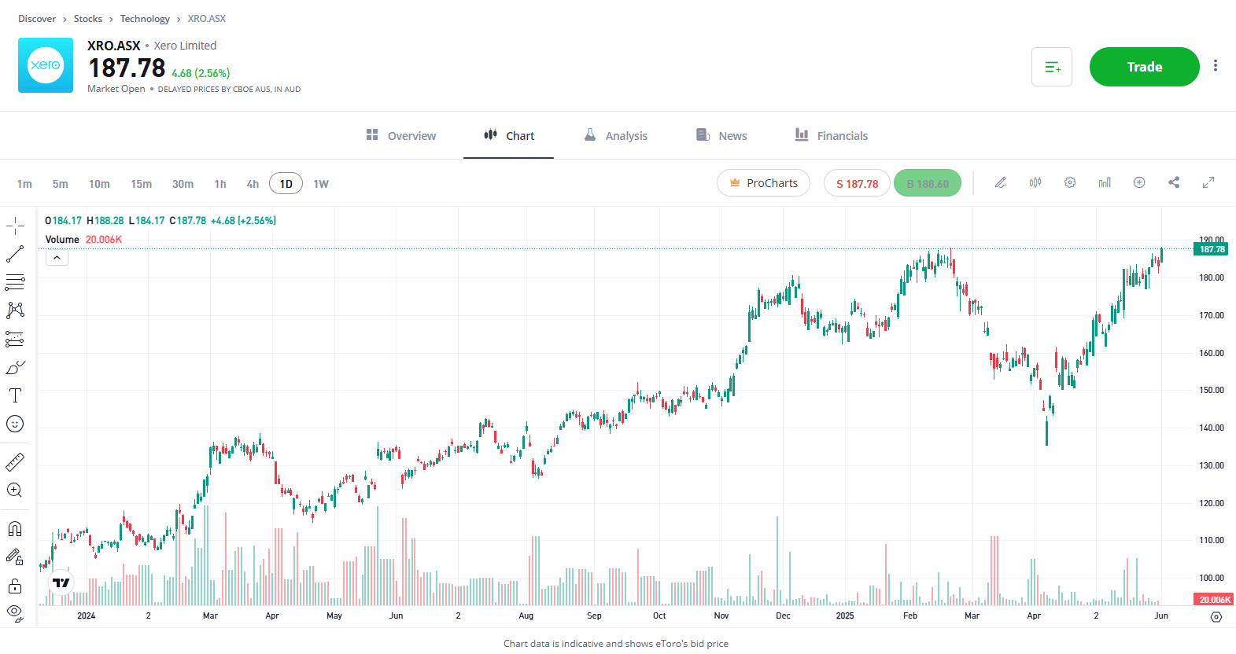Go to Discover breadcrumb
Viewport: 1236px width, 654px height.
37,19
